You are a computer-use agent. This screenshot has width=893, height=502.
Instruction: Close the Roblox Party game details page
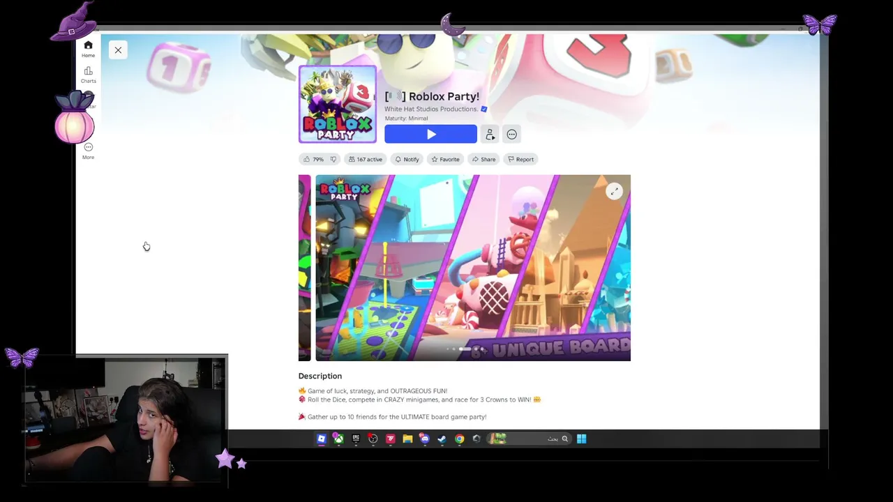pyautogui.click(x=118, y=50)
